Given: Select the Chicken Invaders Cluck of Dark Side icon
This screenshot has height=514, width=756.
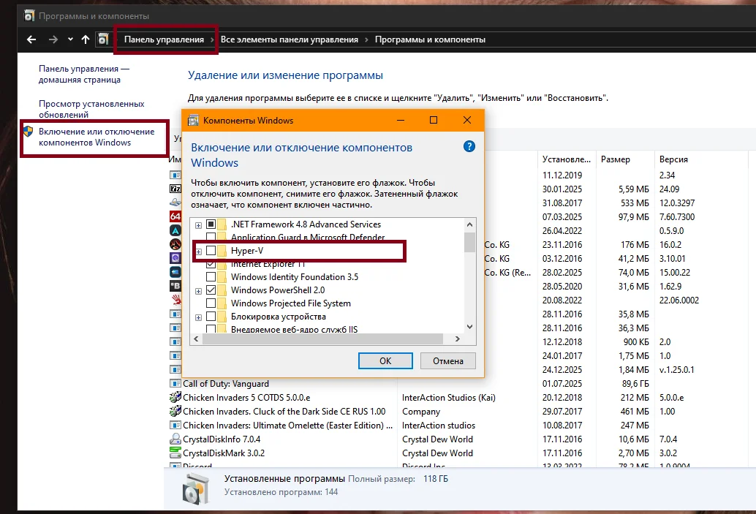Looking at the screenshot, I should click(x=175, y=412).
